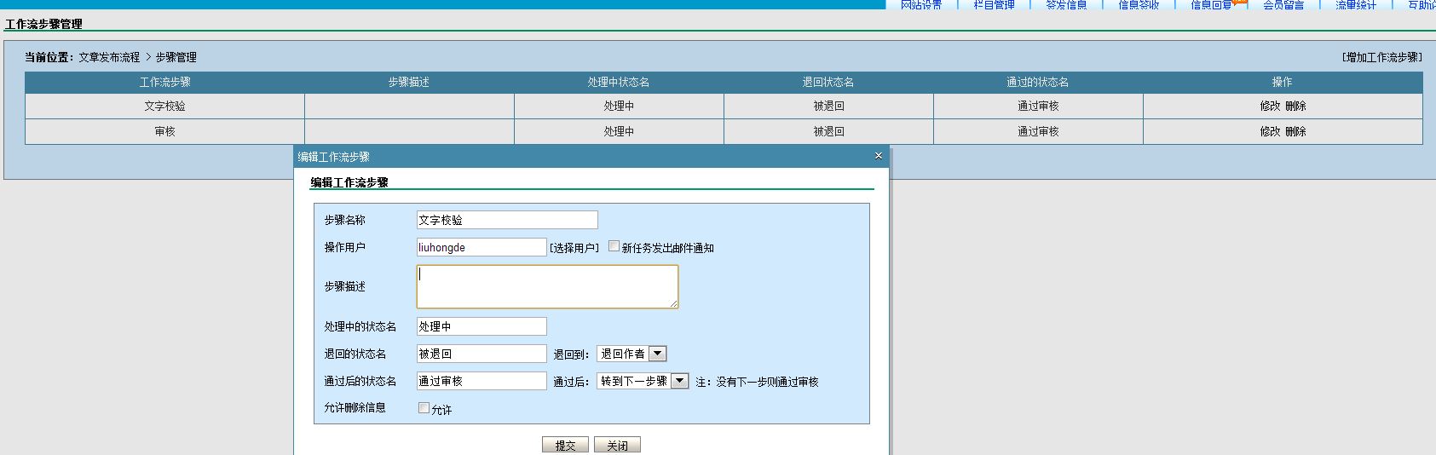Click [增加工作流步骤] to add a step
The height and width of the screenshot is (455, 1436).
1381,57
